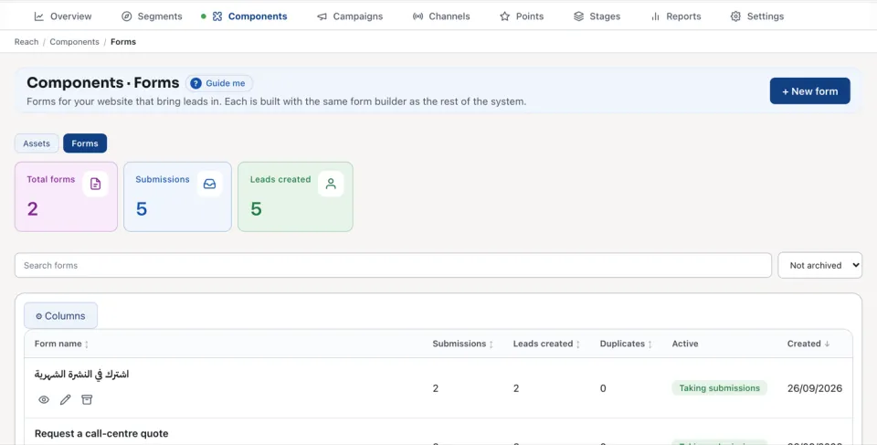Click the Taking submissions status badge
Screen dimensions: 877x445
pos(719,388)
